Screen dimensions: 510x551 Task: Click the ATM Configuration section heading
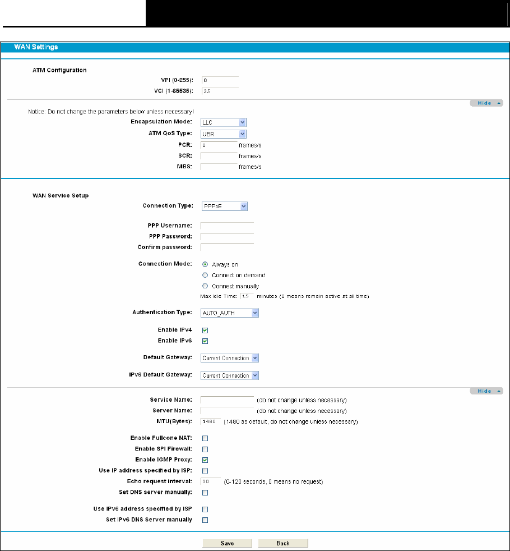[59, 70]
